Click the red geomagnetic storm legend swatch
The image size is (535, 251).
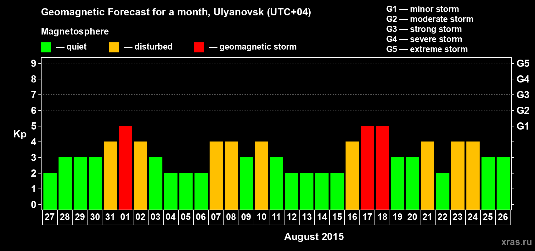199,47
